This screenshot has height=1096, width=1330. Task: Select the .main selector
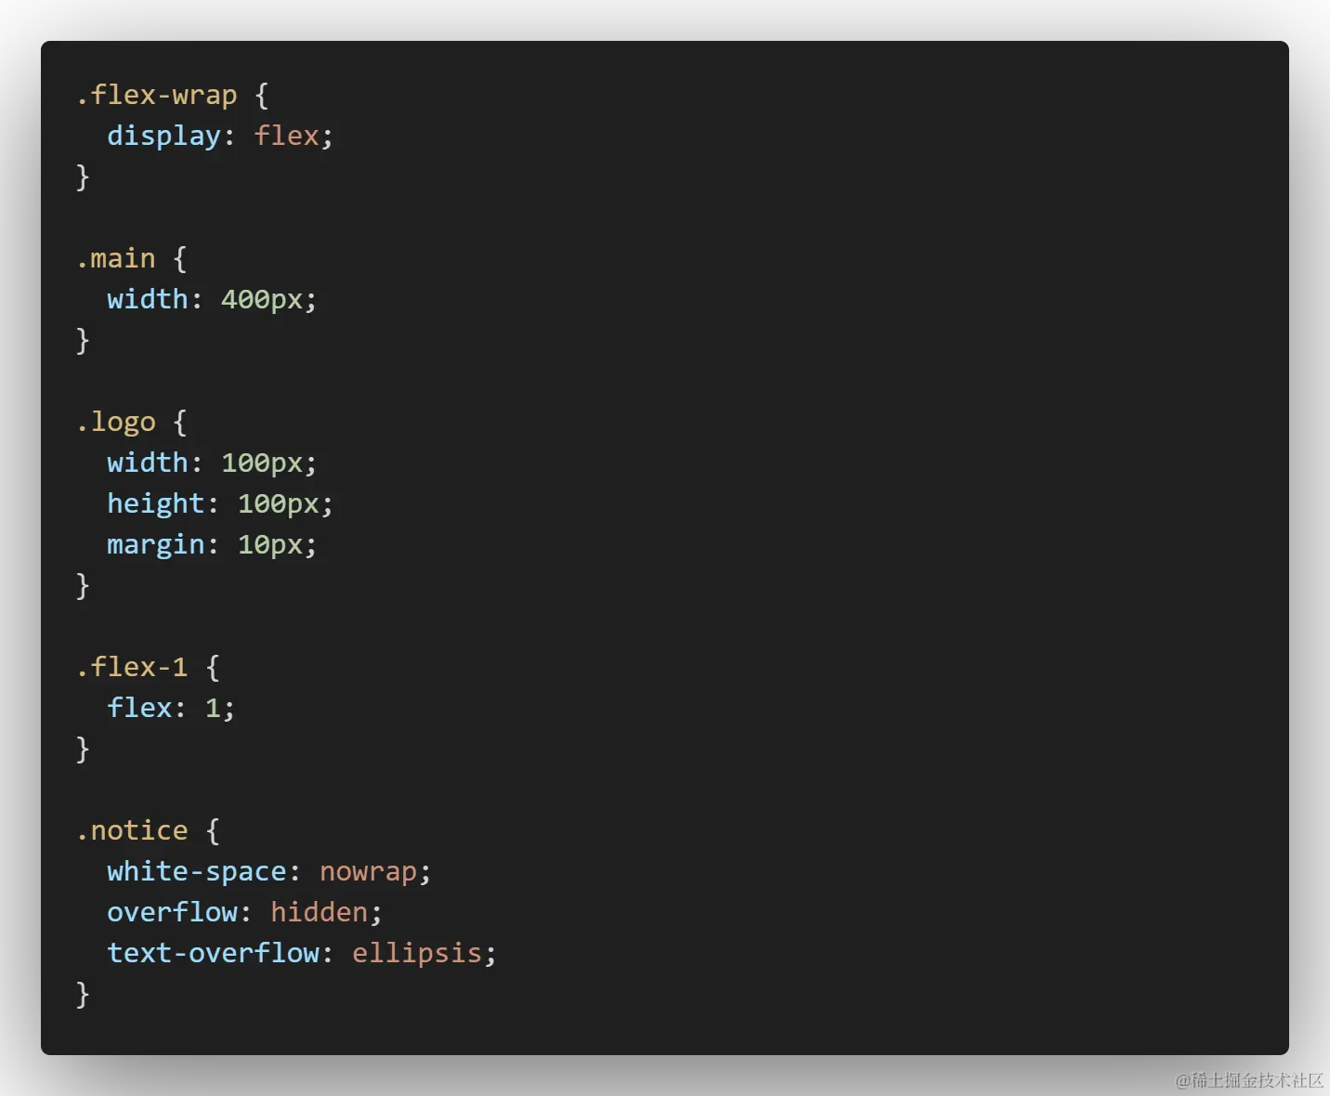coord(116,258)
